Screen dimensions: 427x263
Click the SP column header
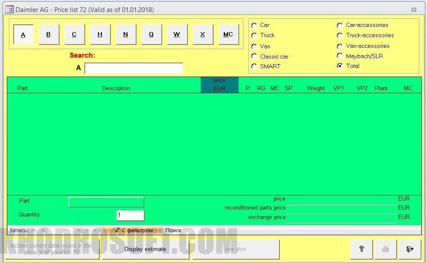tap(289, 88)
